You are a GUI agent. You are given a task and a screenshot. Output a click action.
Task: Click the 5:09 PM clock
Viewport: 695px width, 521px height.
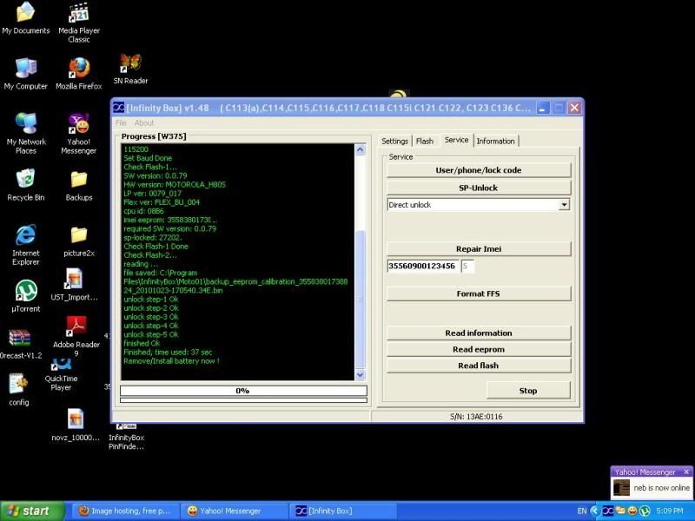669,511
